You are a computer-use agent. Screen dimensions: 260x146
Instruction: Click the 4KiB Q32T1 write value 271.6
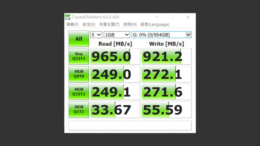click(166, 92)
